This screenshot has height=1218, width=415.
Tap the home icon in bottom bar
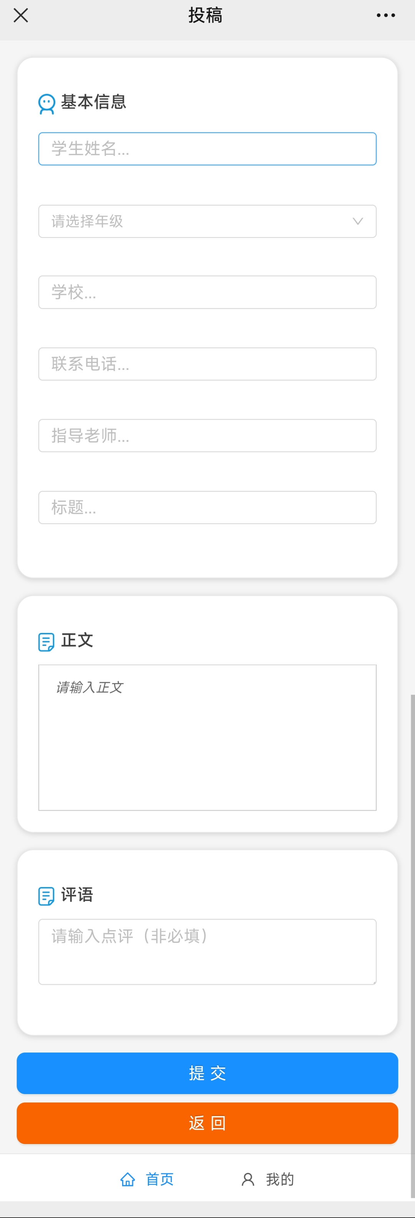coord(128,1179)
